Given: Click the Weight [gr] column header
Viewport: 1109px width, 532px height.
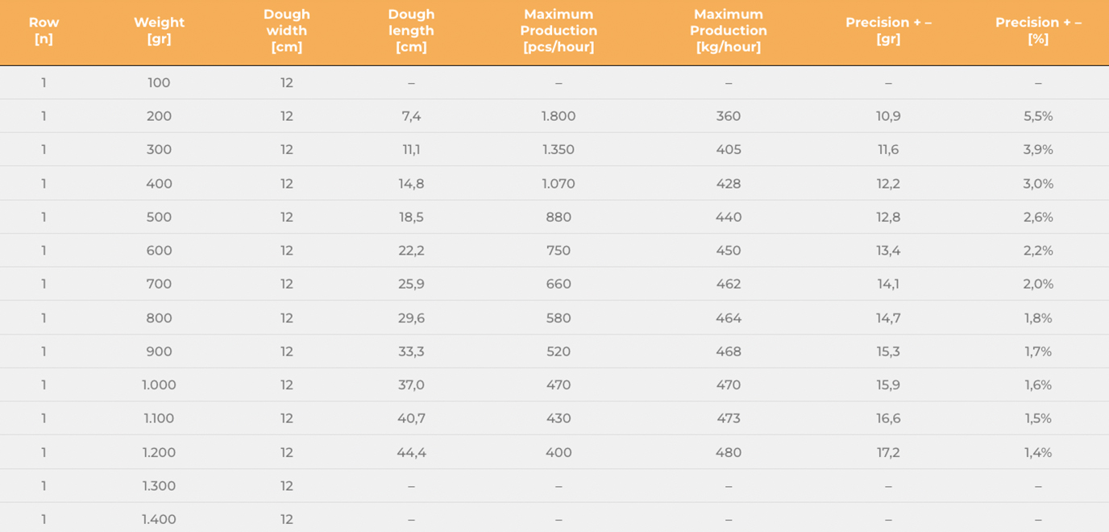Looking at the screenshot, I should (159, 31).
